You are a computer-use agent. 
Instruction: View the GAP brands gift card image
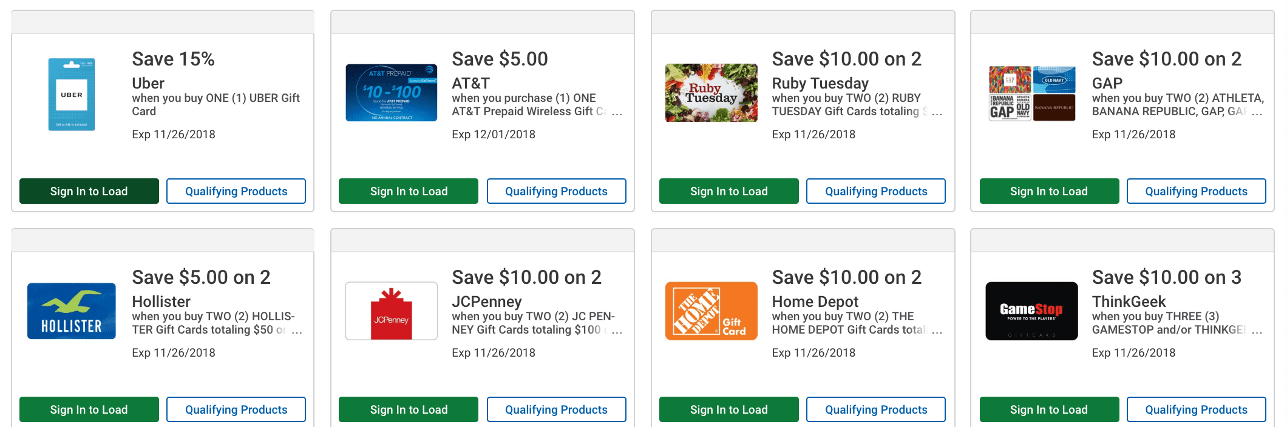1032,93
